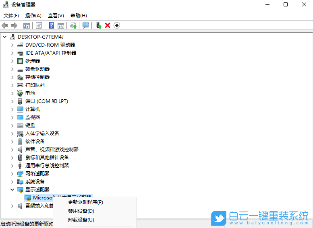Open the Properties toolbar icon

pyautogui.click(x=39, y=25)
